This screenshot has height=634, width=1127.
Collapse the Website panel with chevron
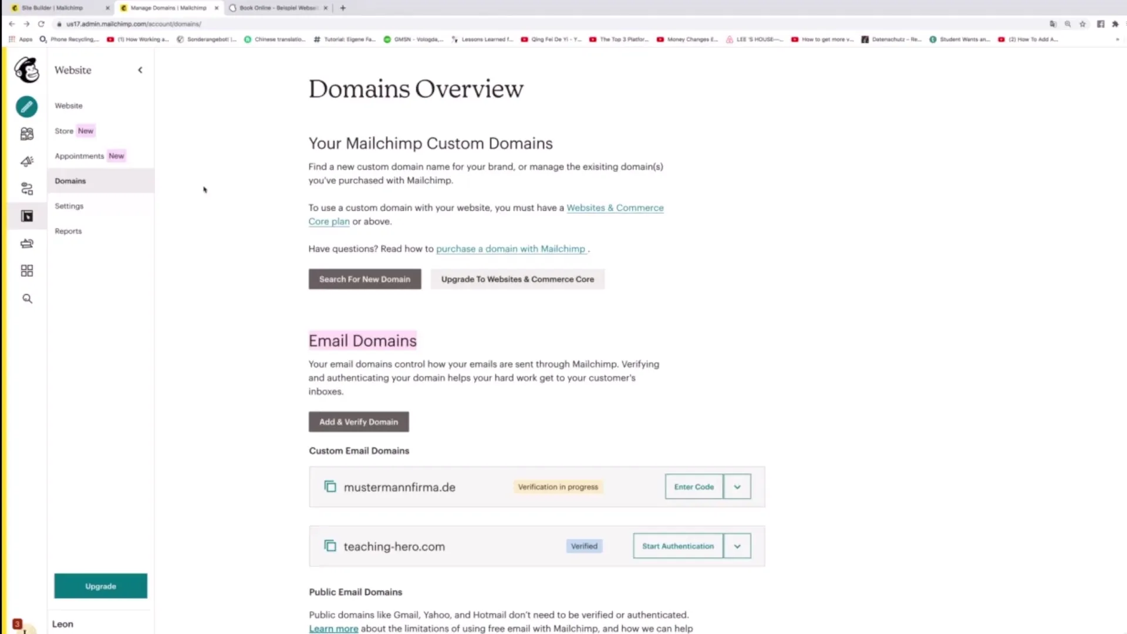coord(140,70)
